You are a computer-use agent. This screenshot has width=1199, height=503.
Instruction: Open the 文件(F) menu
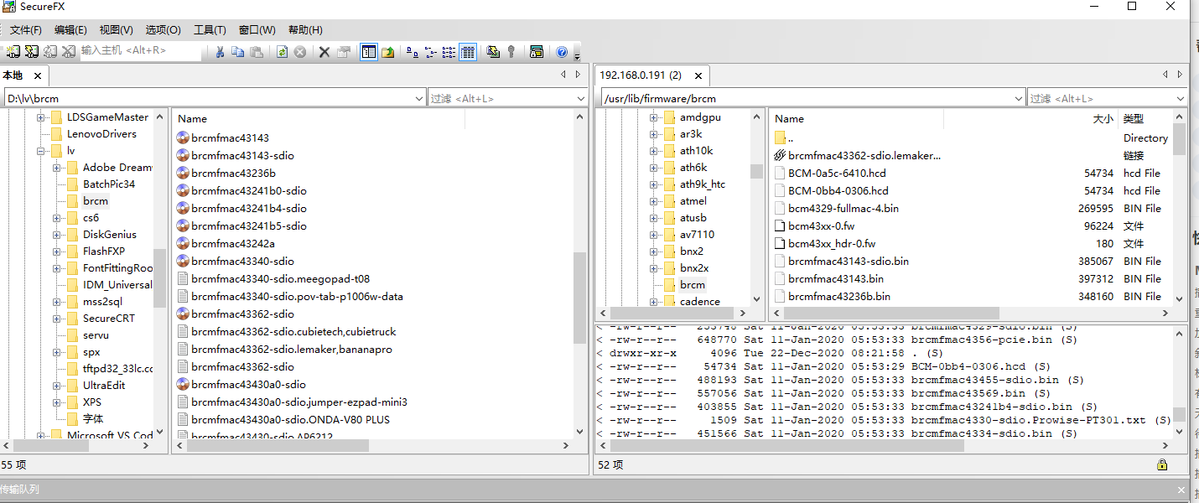point(26,30)
